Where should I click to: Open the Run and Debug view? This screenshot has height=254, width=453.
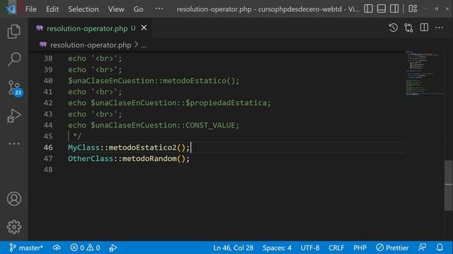coord(14,116)
